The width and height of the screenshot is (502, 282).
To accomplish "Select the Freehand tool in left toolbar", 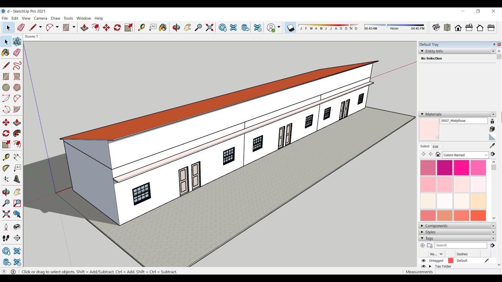I will [x=17, y=65].
